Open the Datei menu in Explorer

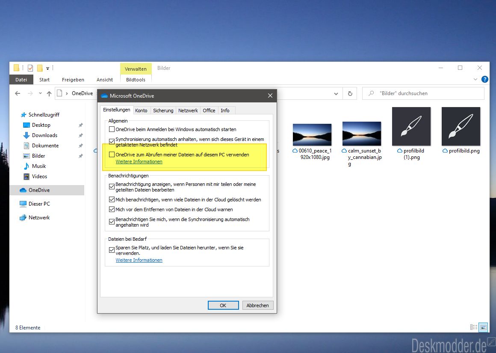[21, 80]
